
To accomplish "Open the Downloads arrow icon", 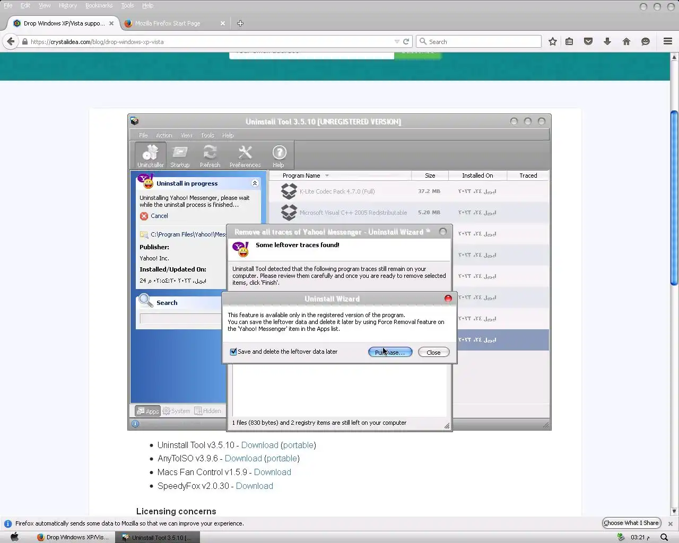I will click(x=607, y=41).
